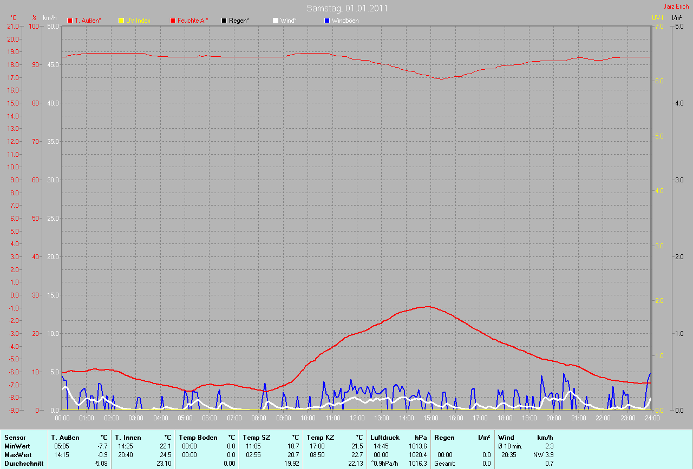
Task: Click the 'Temp Boden' column header
Action: click(198, 438)
